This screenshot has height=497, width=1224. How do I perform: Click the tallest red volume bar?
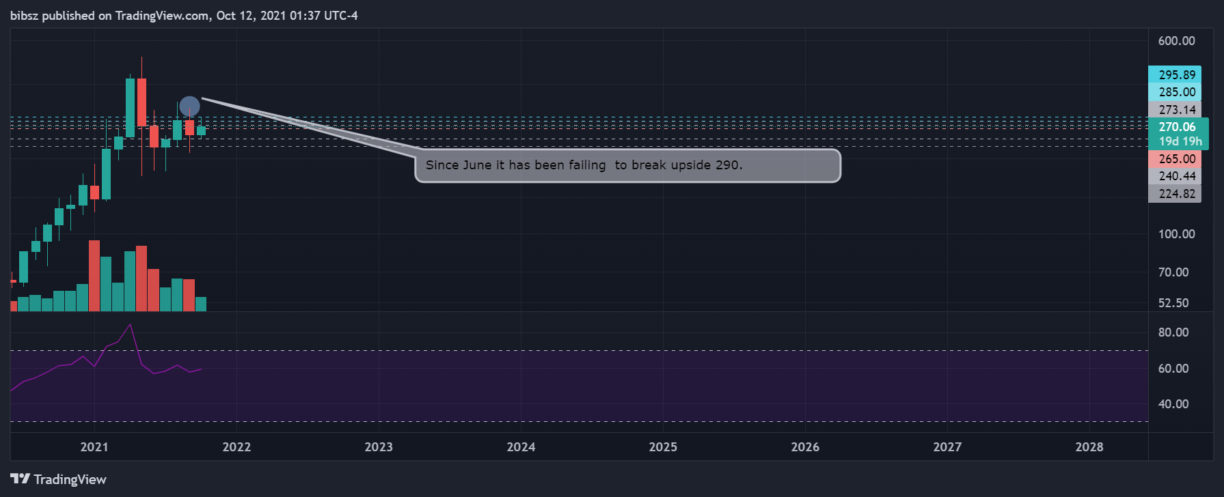pyautogui.click(x=94, y=276)
